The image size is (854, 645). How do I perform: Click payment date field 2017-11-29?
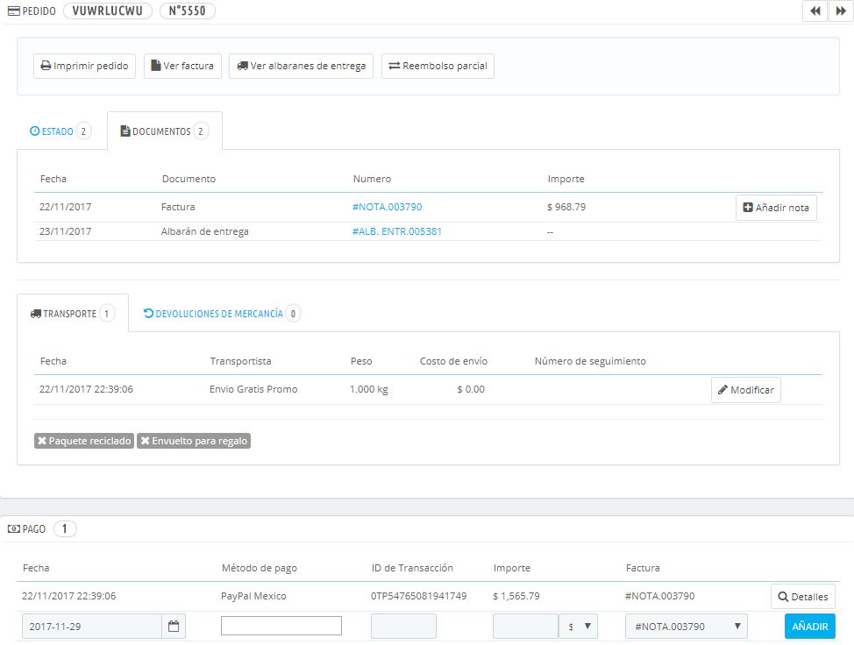[x=91, y=627]
